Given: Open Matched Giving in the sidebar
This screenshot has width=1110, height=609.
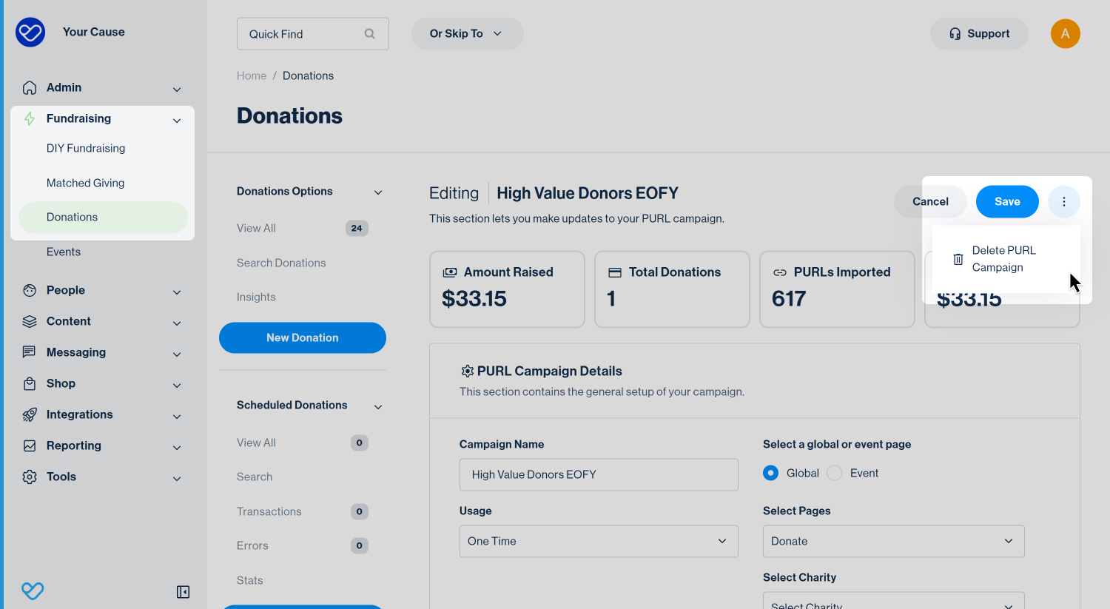Looking at the screenshot, I should coord(86,183).
